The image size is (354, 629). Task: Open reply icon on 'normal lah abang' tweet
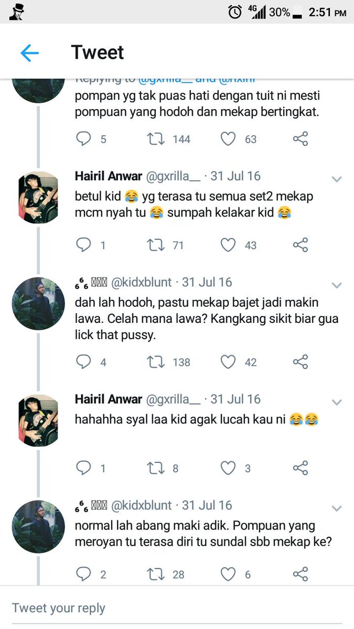[x=83, y=574]
